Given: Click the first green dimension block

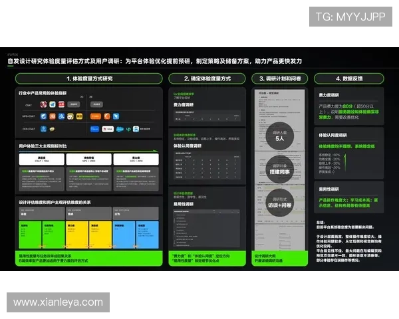Looking at the screenshot, I should (x=31, y=235).
